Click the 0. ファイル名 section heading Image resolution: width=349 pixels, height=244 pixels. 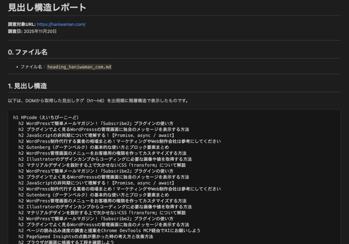[28, 52]
